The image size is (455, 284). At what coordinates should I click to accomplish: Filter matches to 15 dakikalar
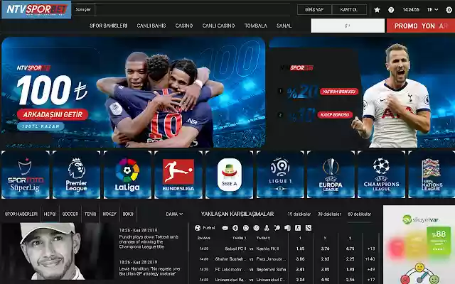tap(299, 214)
